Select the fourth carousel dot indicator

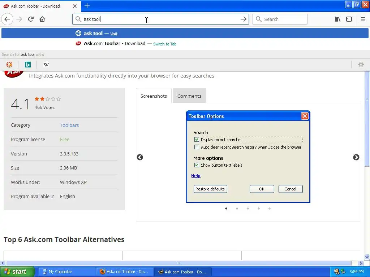(x=259, y=208)
